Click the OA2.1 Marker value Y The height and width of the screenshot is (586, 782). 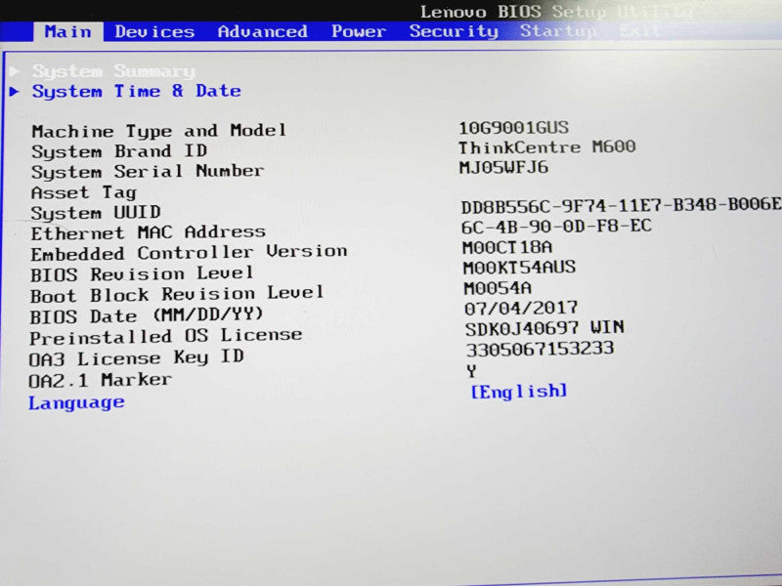coord(472,371)
